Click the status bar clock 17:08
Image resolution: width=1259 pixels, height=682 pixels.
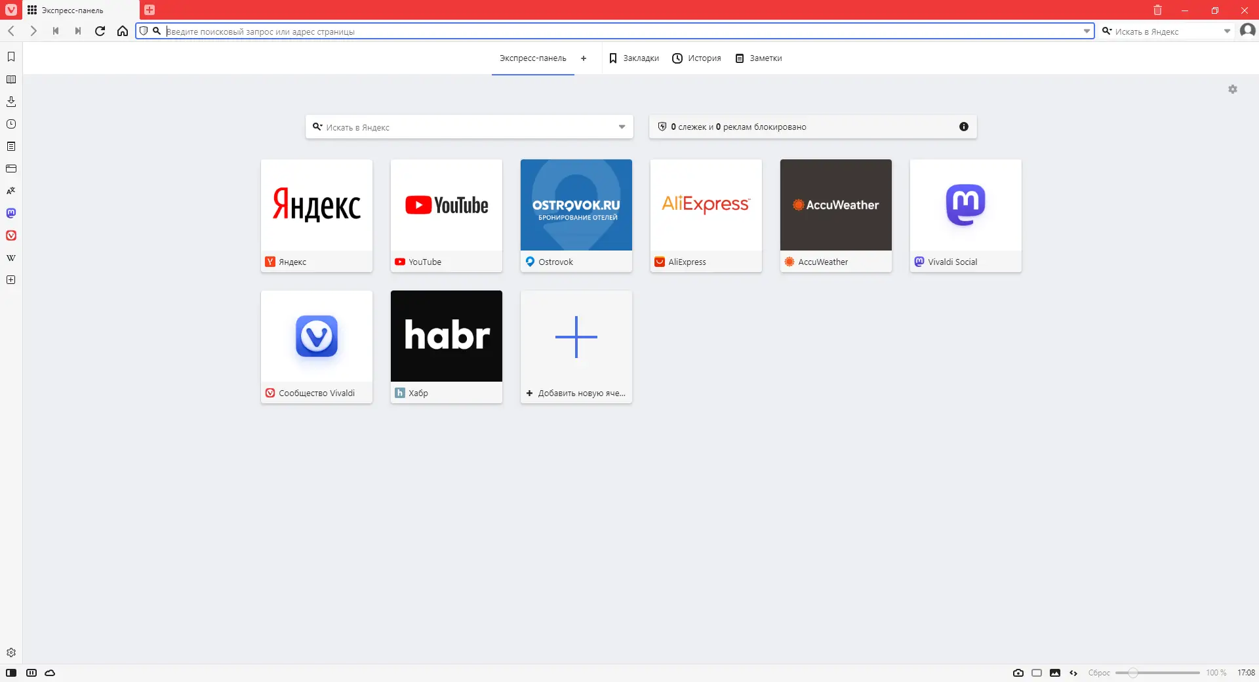(x=1246, y=673)
